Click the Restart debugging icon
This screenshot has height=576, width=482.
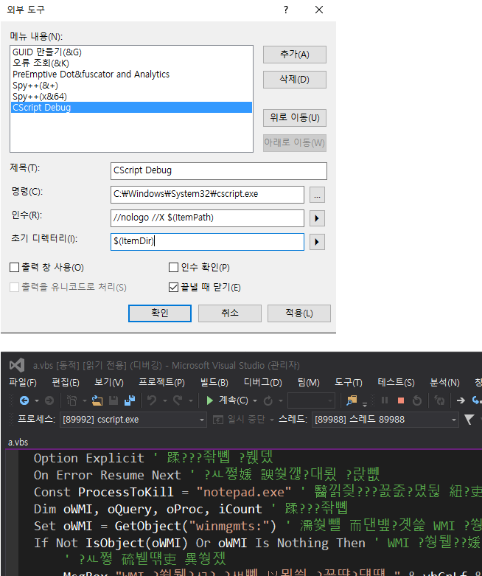(x=417, y=400)
